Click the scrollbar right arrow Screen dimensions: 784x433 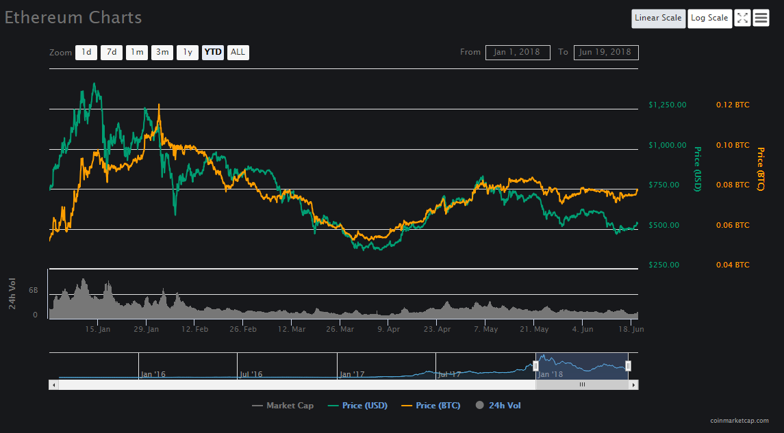point(633,385)
